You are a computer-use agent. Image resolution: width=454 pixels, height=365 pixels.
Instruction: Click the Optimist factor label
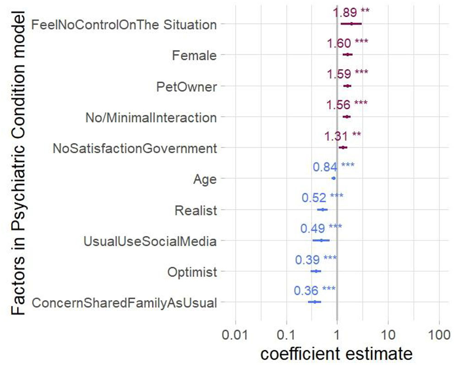point(192,273)
